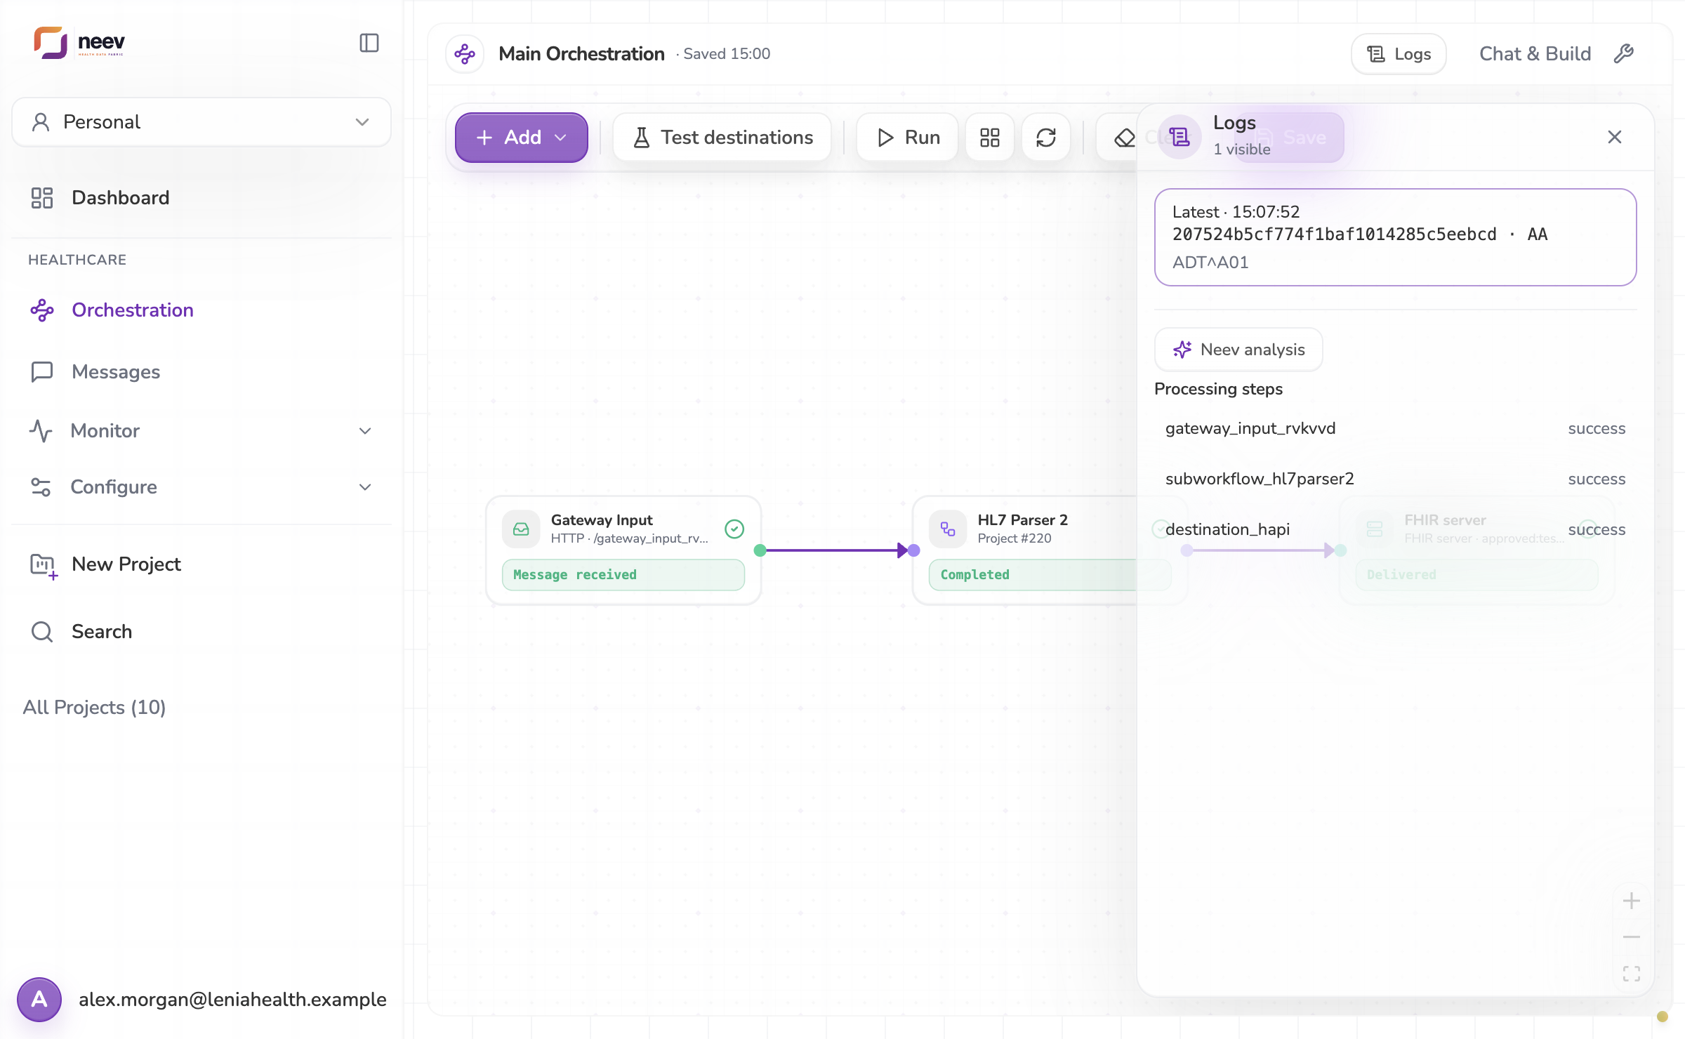Zoom in the canvas with plus

coord(1632,901)
